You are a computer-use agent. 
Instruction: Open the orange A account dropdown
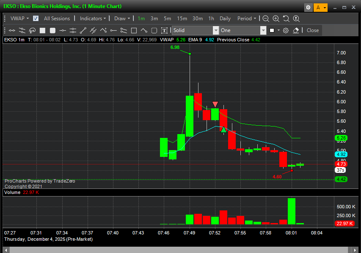pyautogui.click(x=320, y=8)
